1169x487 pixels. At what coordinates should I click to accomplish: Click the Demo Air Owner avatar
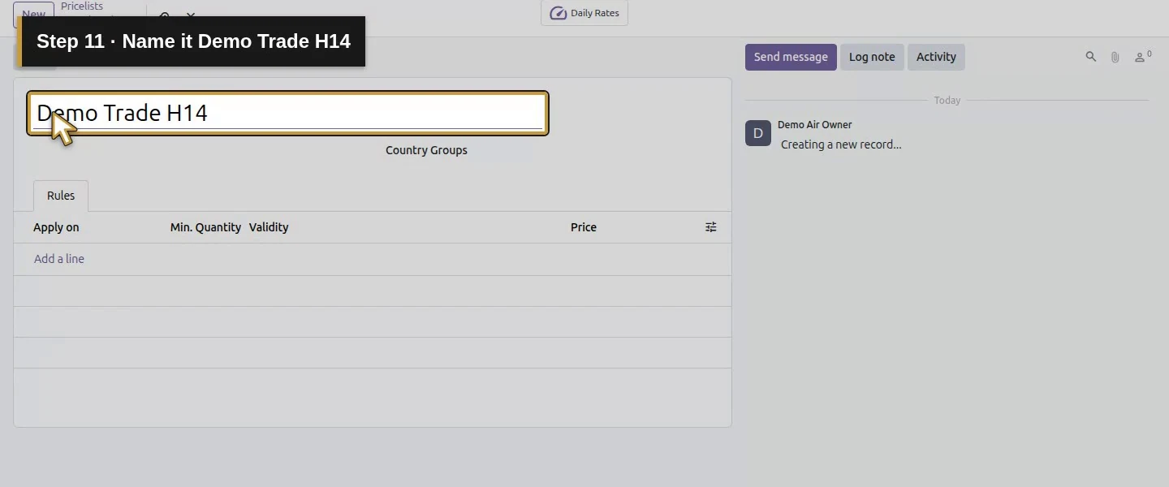(758, 133)
